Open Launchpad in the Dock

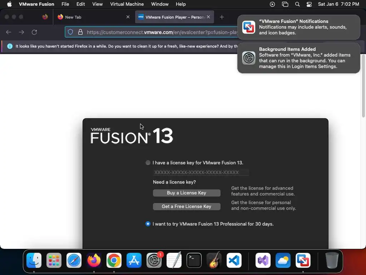(54, 260)
